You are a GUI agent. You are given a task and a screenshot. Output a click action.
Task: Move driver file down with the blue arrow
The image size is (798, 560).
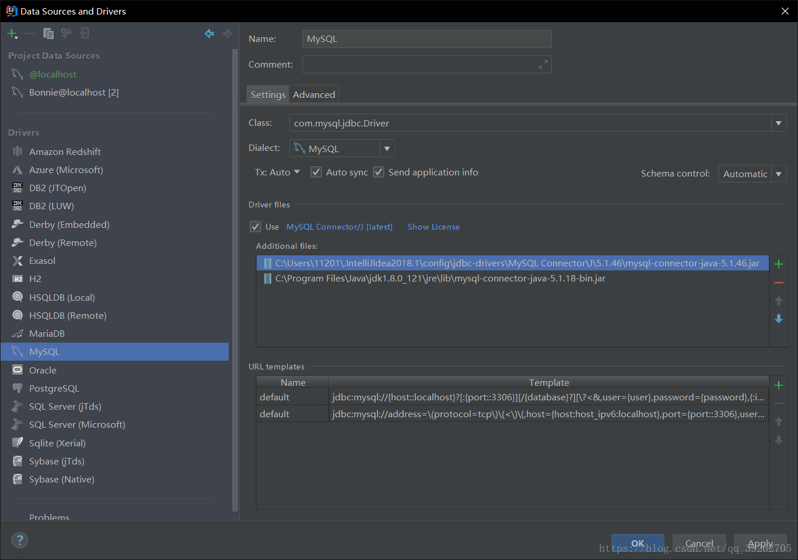point(779,319)
